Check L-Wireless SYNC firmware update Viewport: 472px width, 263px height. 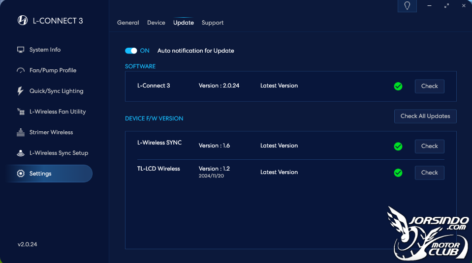tap(429, 146)
